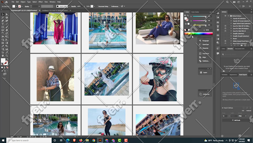Select the Selection tool
The image size is (253, 143).
pyautogui.click(x=3, y=15)
